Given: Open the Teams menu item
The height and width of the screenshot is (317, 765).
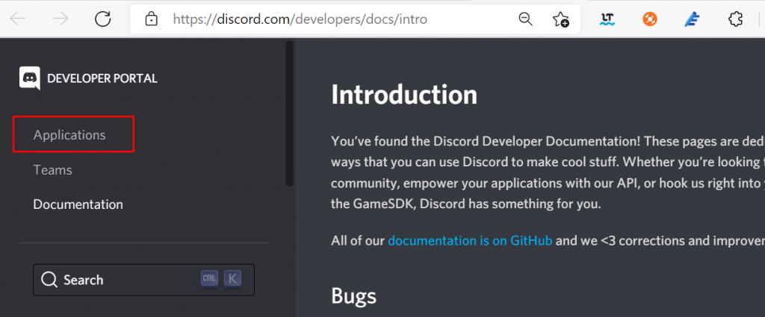Looking at the screenshot, I should coord(53,170).
